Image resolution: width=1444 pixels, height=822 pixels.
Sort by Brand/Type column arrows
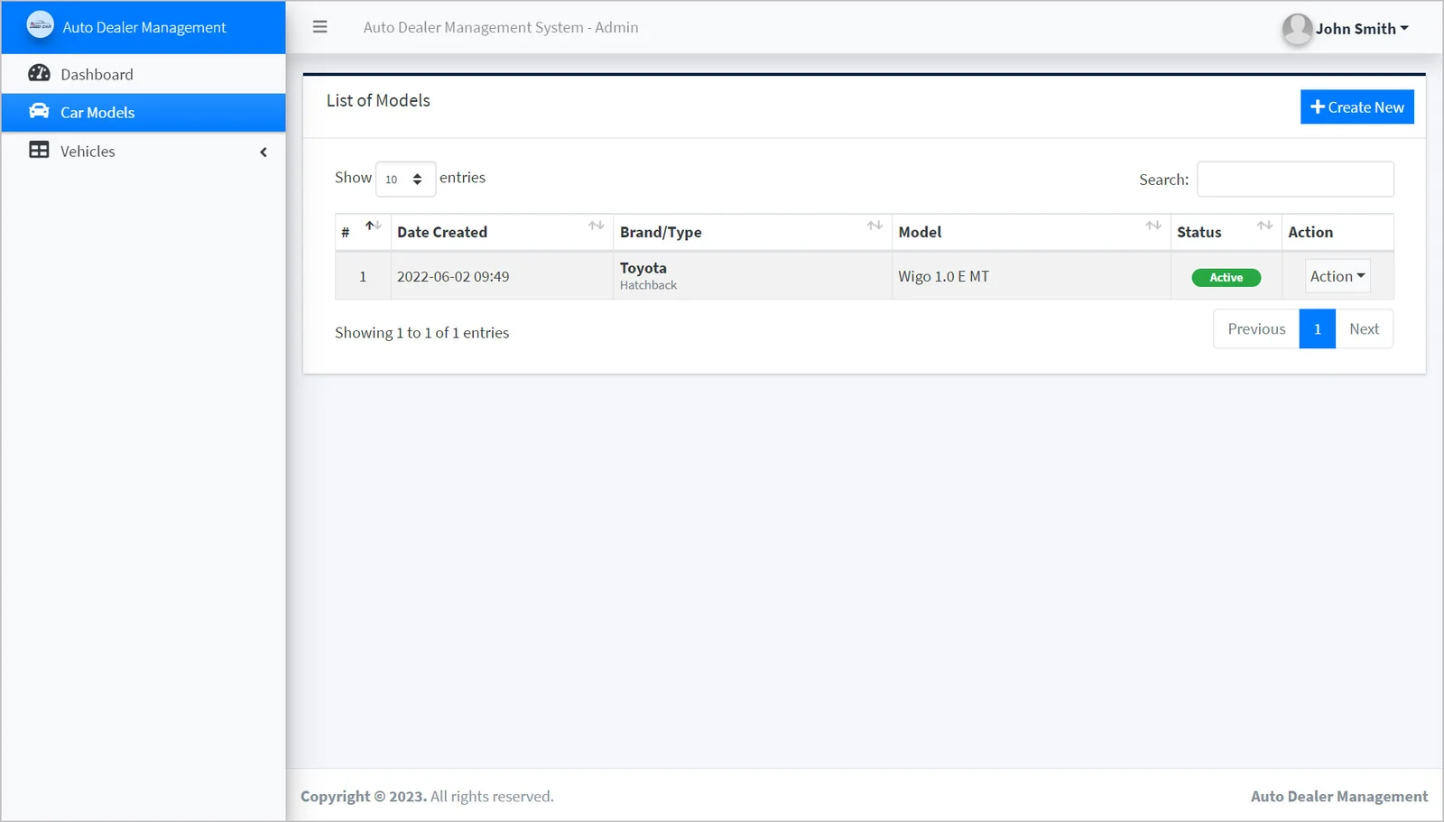pyautogui.click(x=875, y=226)
